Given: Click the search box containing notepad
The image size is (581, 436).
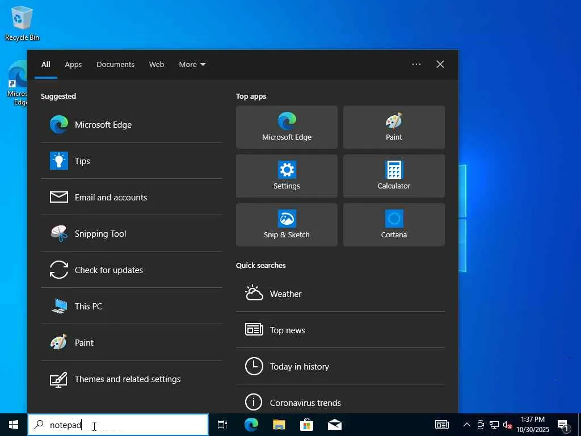Looking at the screenshot, I should point(118,425).
